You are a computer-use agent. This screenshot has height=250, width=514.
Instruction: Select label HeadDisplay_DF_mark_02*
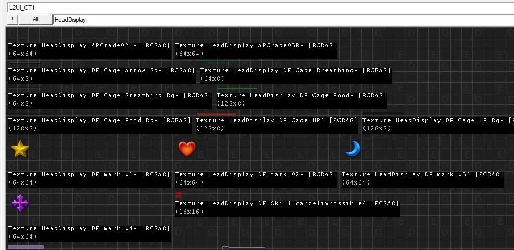point(256,174)
